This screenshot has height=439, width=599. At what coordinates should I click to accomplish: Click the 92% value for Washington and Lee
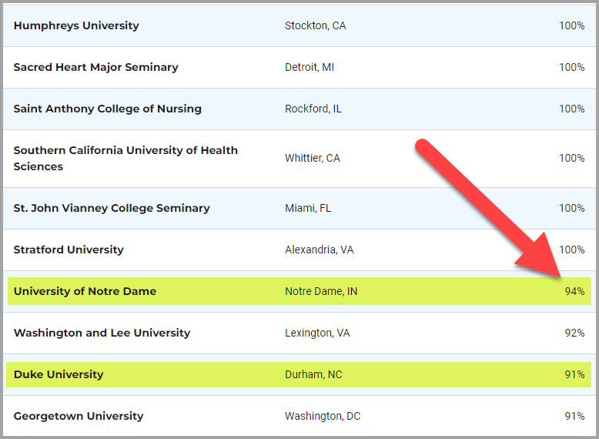[x=574, y=333]
